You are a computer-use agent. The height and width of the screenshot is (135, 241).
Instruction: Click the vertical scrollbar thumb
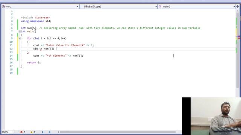(x=238, y=50)
